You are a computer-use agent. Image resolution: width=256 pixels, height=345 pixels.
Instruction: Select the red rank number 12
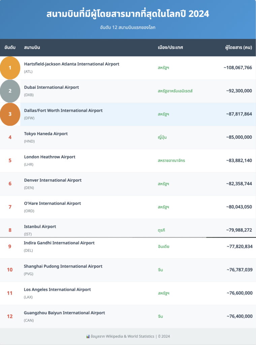pos(10,316)
